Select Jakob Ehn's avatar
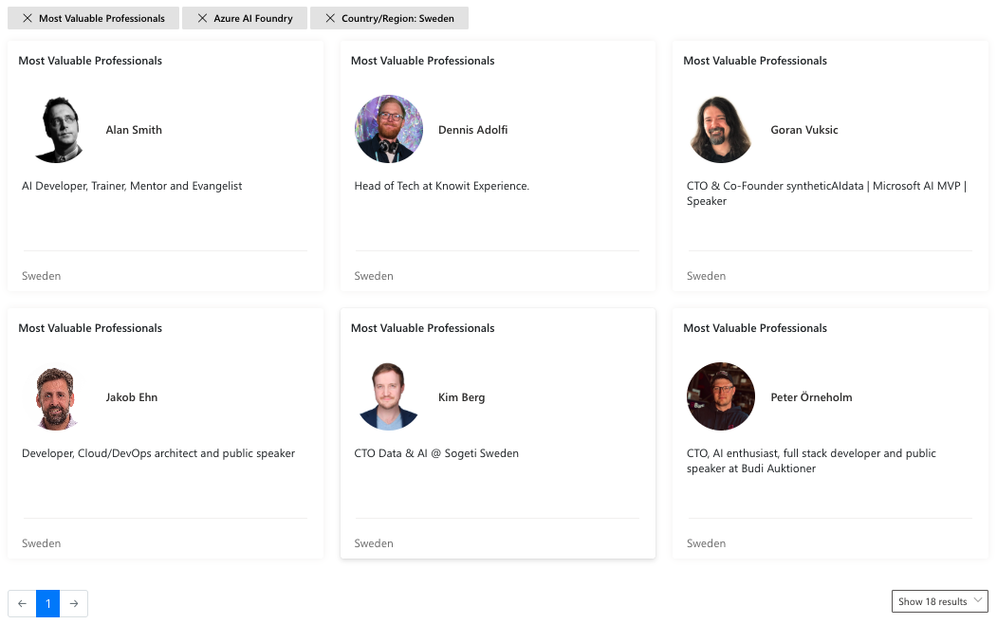 (56, 397)
